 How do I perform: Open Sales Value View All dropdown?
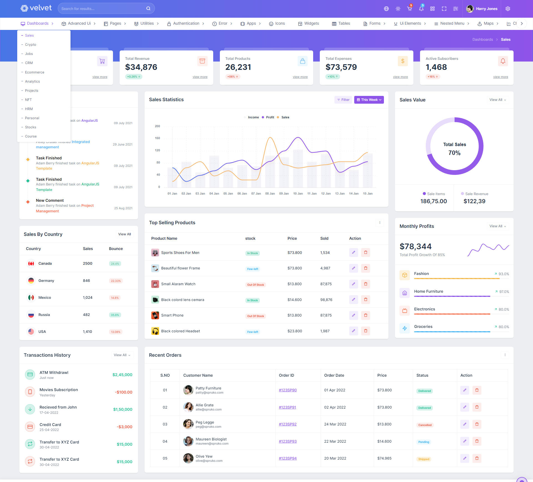tap(497, 100)
